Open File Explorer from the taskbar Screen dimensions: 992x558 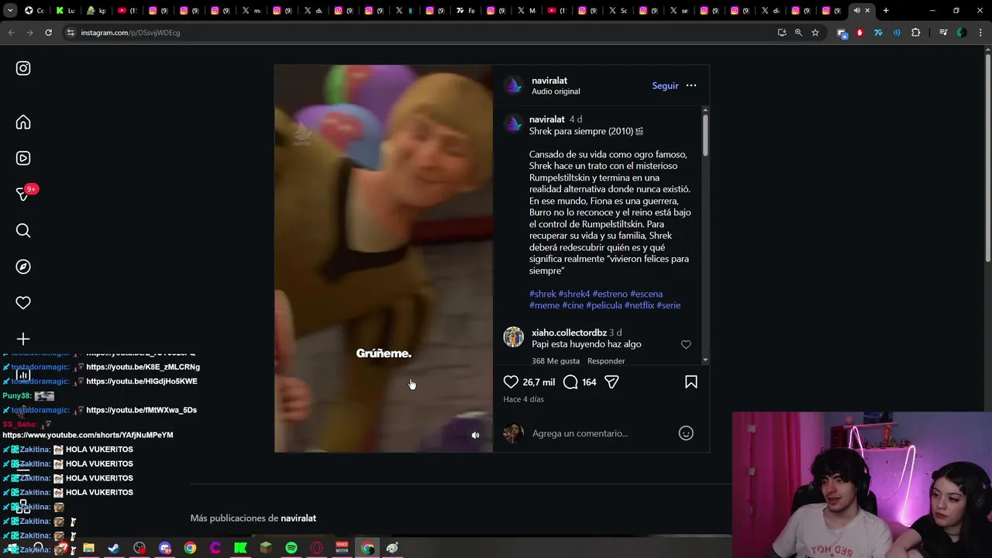pos(88,548)
